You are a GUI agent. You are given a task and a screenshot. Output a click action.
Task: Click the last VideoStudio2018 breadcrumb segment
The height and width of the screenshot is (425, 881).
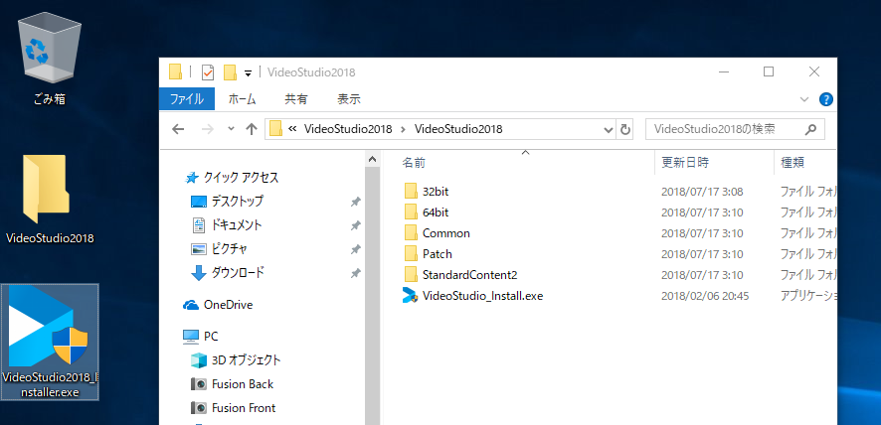click(x=458, y=129)
